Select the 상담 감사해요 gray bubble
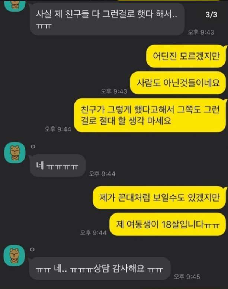The width and height of the screenshot is (228, 289). coord(99,269)
